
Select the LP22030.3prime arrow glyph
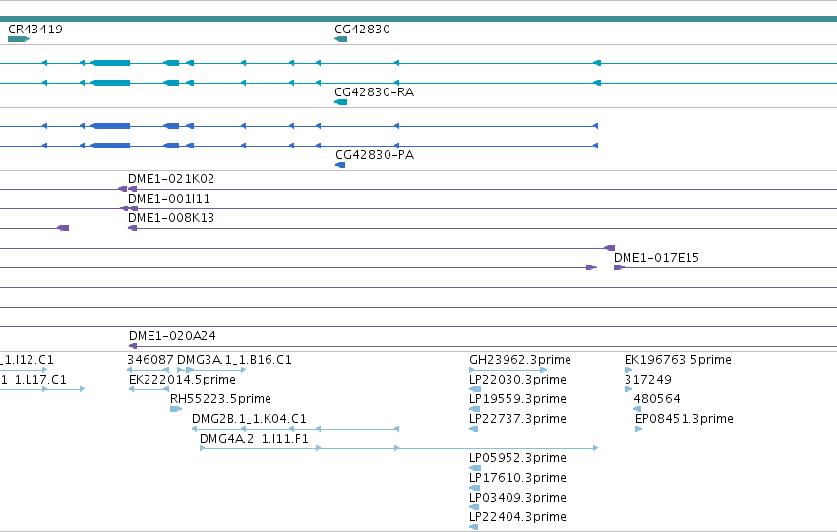click(474, 389)
